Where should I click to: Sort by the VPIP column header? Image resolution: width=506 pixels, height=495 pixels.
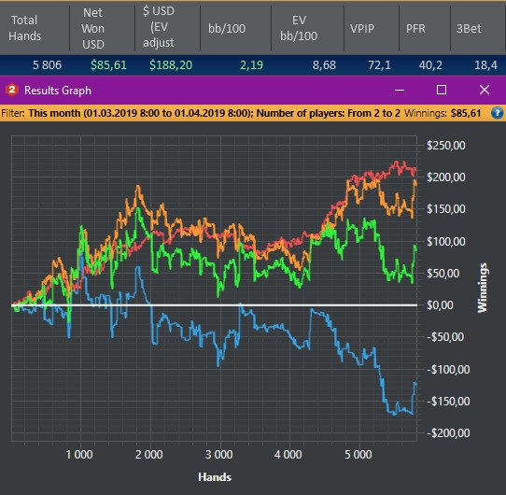point(372,28)
